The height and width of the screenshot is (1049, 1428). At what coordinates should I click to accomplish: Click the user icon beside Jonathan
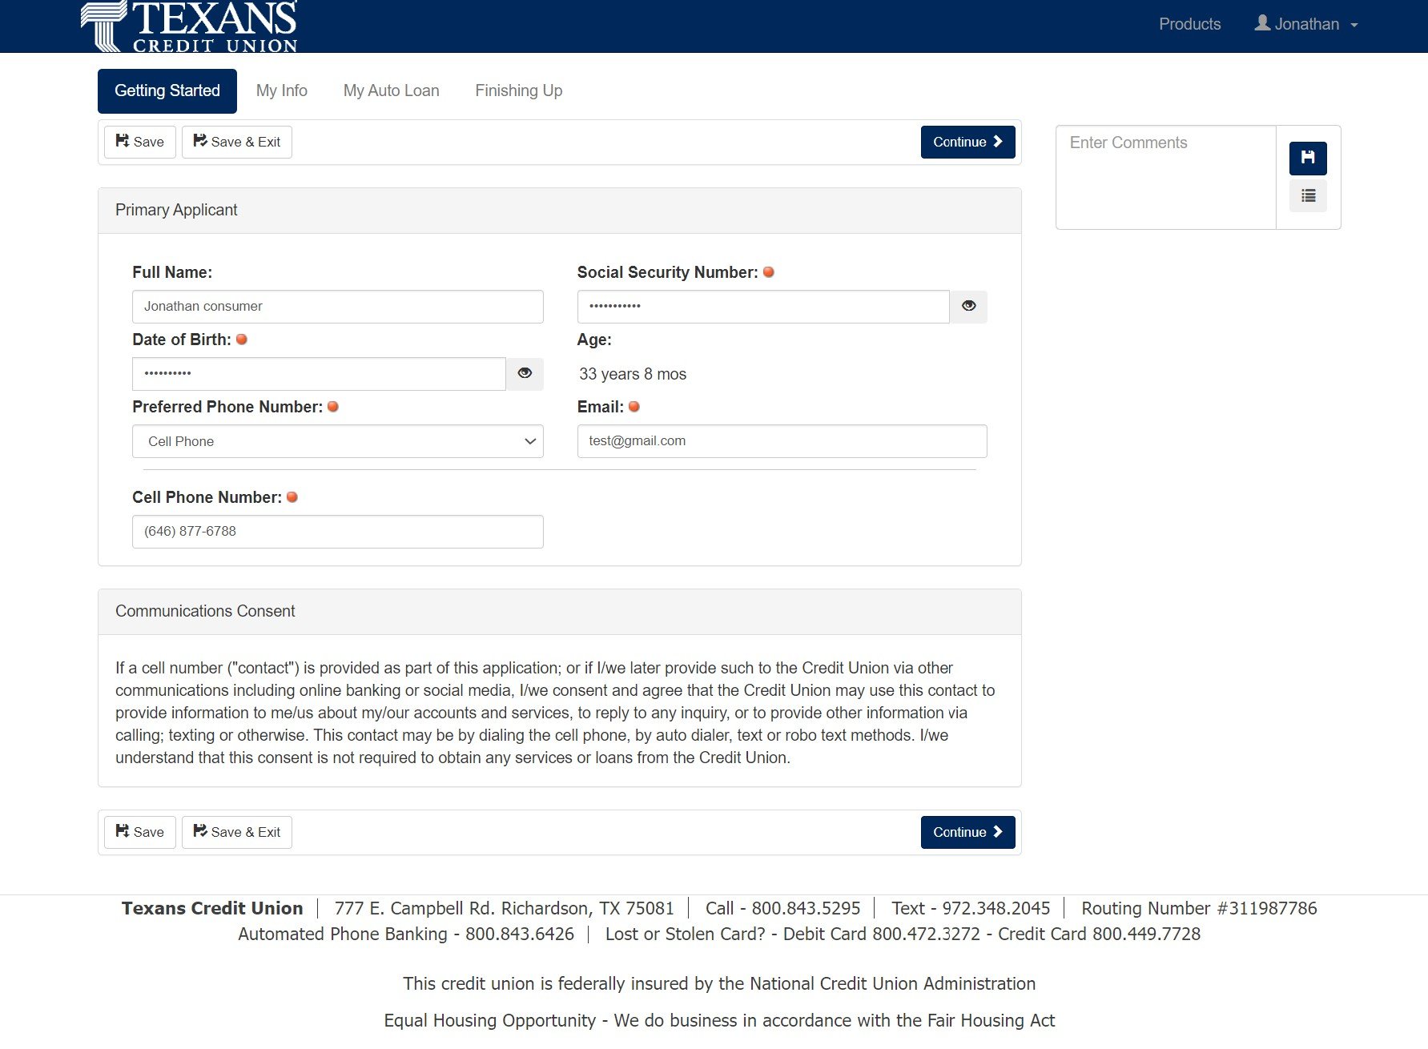coord(1262,23)
